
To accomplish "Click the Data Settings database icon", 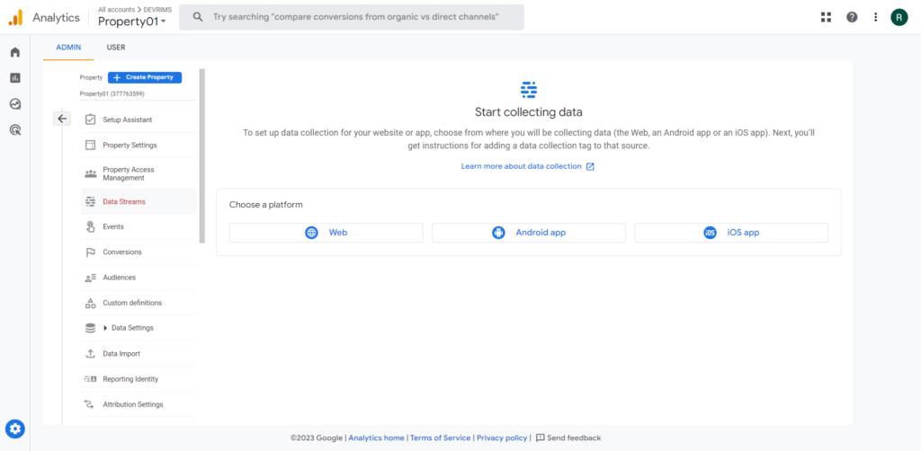I will (91, 329).
